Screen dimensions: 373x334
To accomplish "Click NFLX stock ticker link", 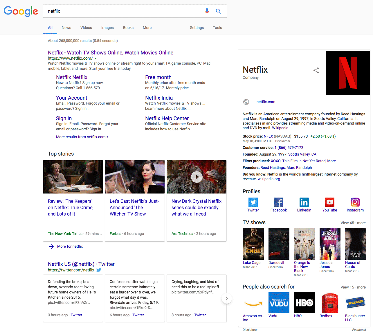I will point(268,136).
